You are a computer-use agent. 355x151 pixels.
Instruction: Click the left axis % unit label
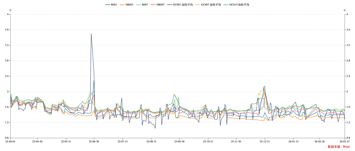(10, 10)
